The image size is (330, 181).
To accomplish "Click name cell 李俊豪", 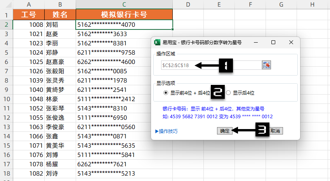I will click(60, 127).
